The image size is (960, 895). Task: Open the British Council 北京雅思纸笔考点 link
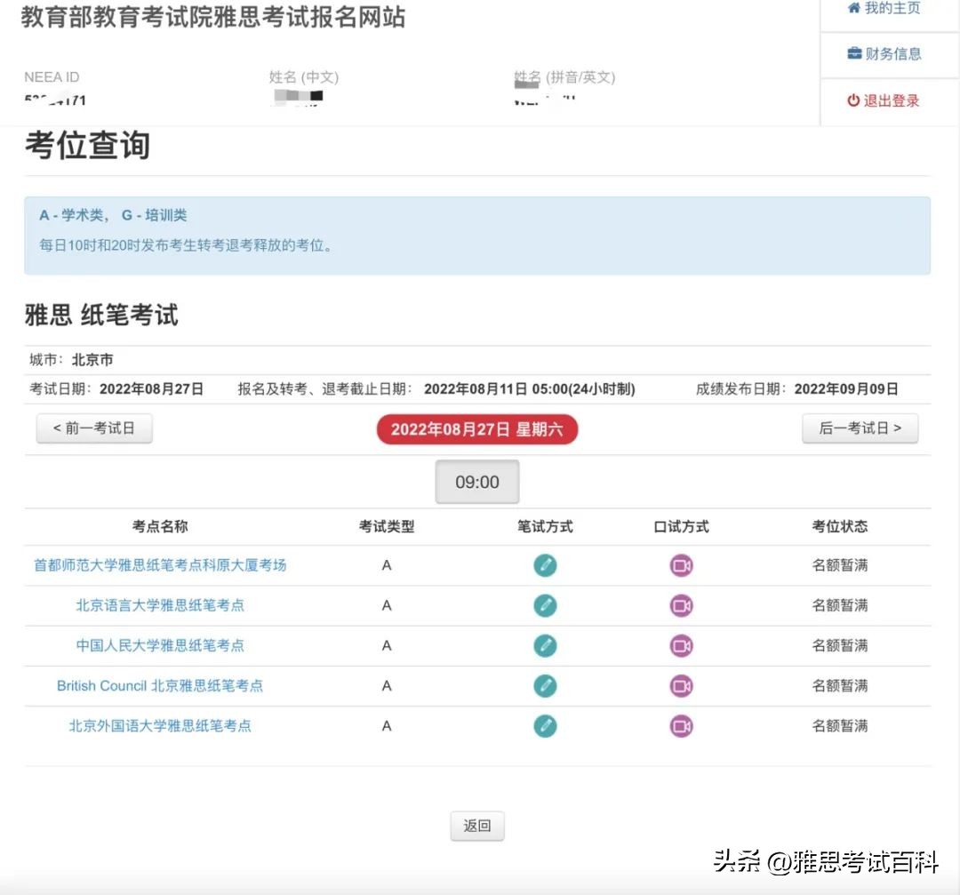160,685
